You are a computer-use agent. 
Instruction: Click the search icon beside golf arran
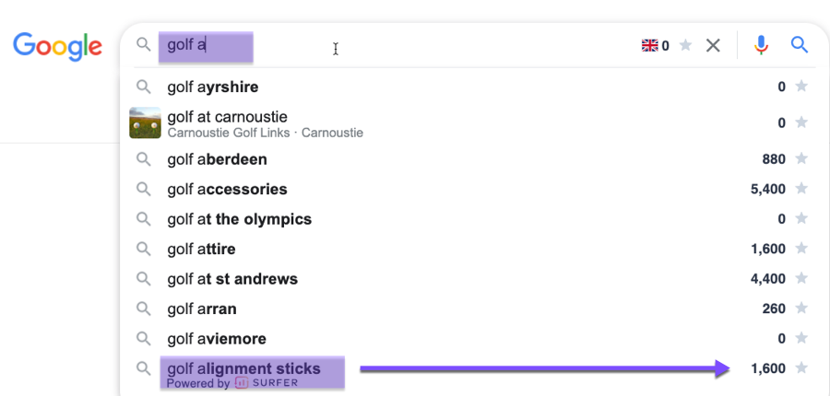pyautogui.click(x=144, y=309)
